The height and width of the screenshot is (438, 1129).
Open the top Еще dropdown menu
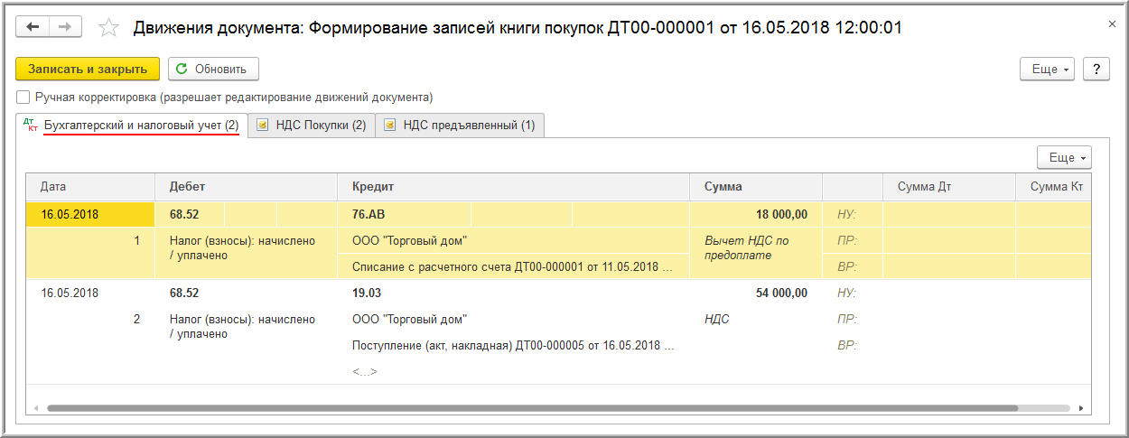click(x=1046, y=70)
